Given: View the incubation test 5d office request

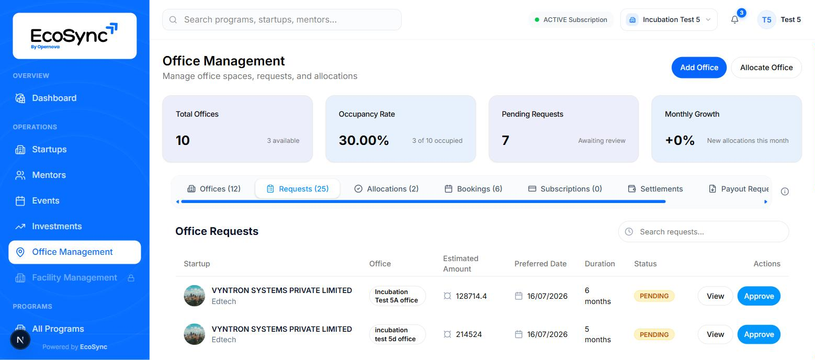Looking at the screenshot, I should (715, 334).
